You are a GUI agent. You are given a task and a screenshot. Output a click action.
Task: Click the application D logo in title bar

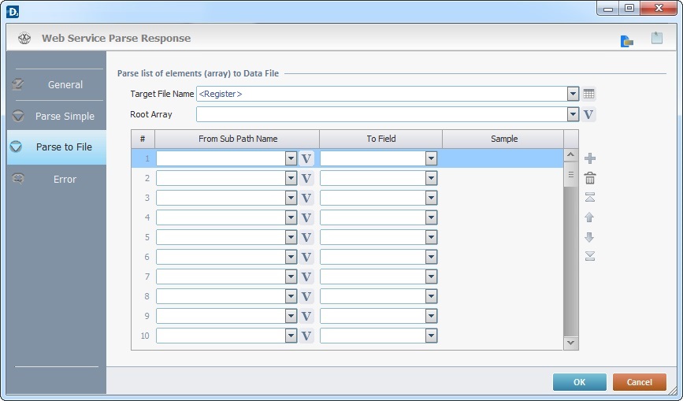(x=13, y=12)
